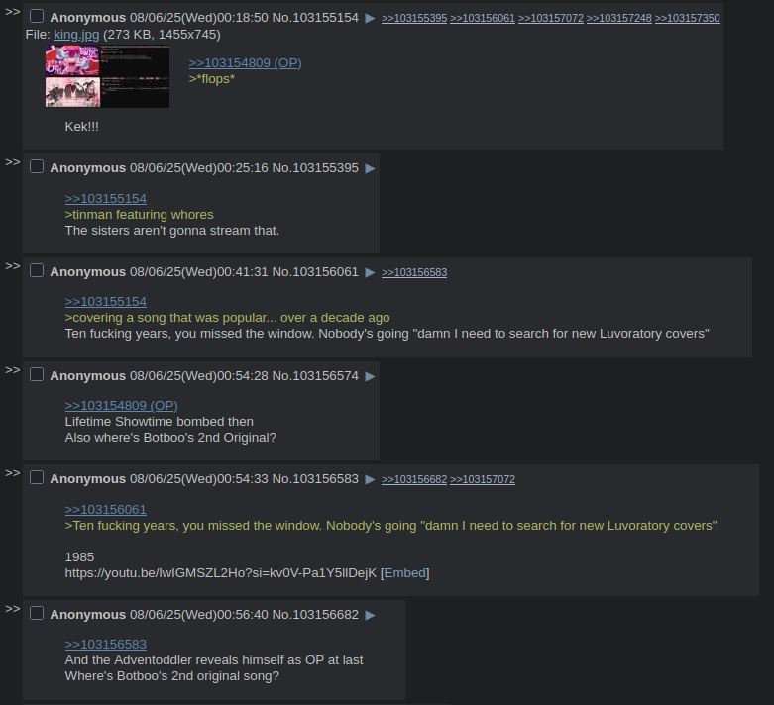Open post menu arrow for No.103155395
The image size is (774, 705).
pos(370,168)
